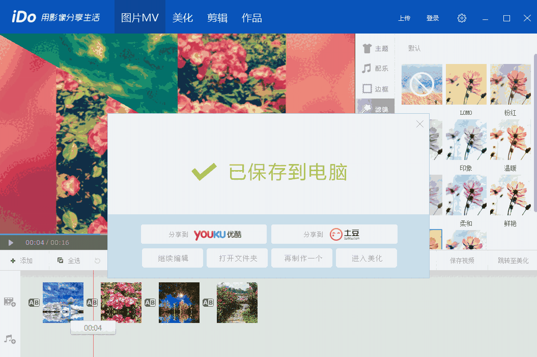
Task: Click the AB transition toggle before the sky clip
Action: click(33, 302)
